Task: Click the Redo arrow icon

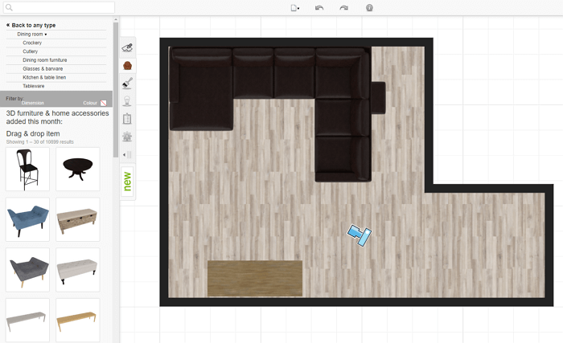Action: pos(344,7)
